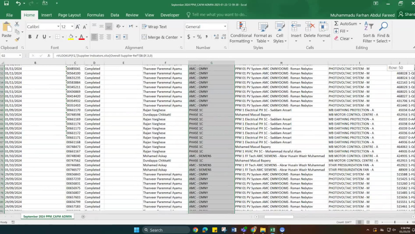Select September 2024 PPM_CAFM ADMIN sheet tab
Image resolution: width=415 pixels, height=234 pixels.
(x=47, y=217)
